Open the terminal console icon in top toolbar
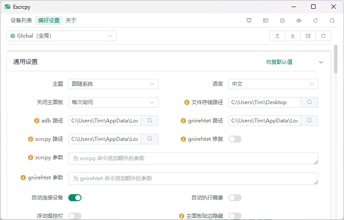344x220 pixels. [x=266, y=21]
